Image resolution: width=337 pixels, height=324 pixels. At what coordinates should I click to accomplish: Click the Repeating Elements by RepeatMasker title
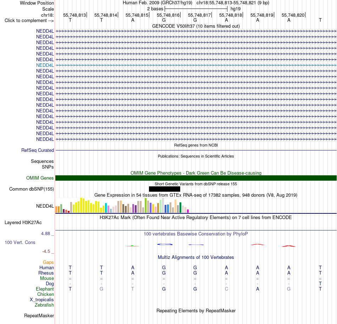(x=196, y=310)
